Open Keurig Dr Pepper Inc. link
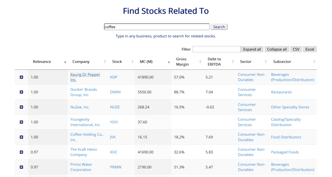332x177 pixels. tap(85, 77)
